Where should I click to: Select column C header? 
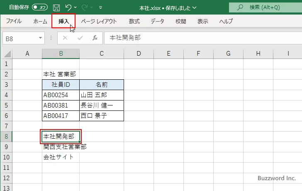coord(102,54)
